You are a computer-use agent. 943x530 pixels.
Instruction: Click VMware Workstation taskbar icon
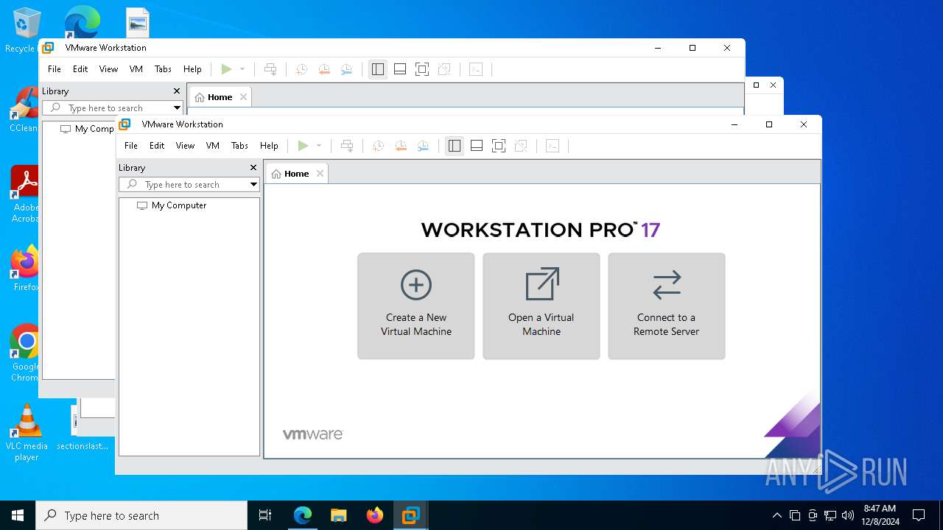(410, 515)
